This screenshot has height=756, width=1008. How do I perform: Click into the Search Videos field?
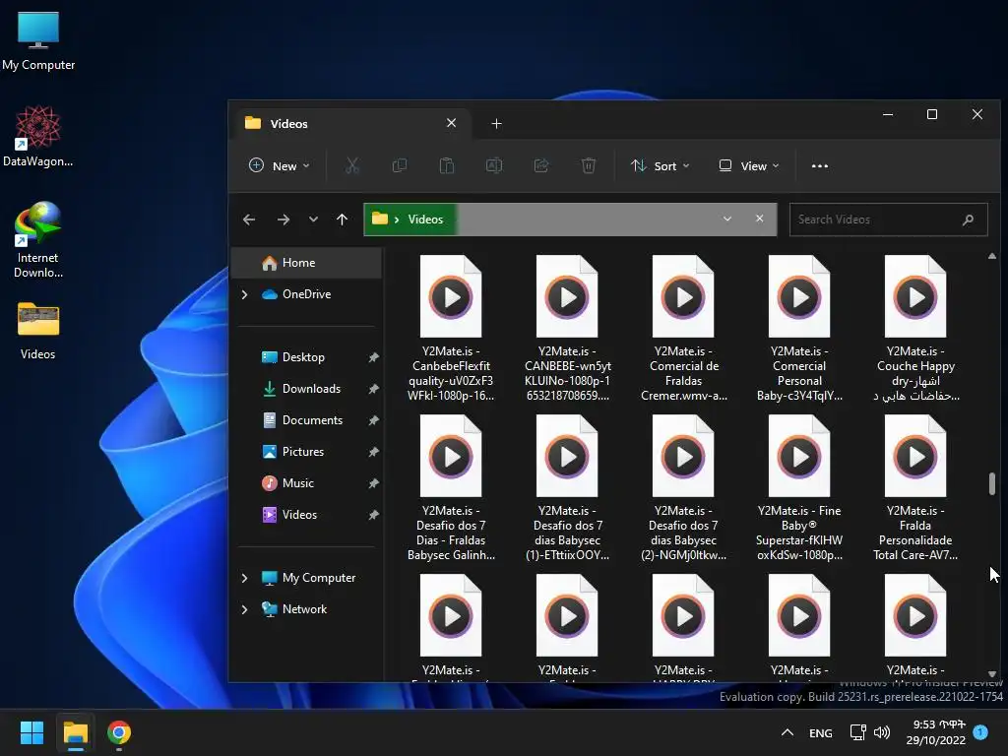(x=888, y=220)
